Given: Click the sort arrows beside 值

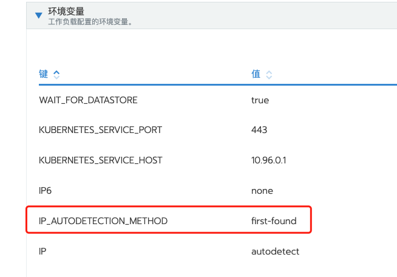Looking at the screenshot, I should 269,75.
